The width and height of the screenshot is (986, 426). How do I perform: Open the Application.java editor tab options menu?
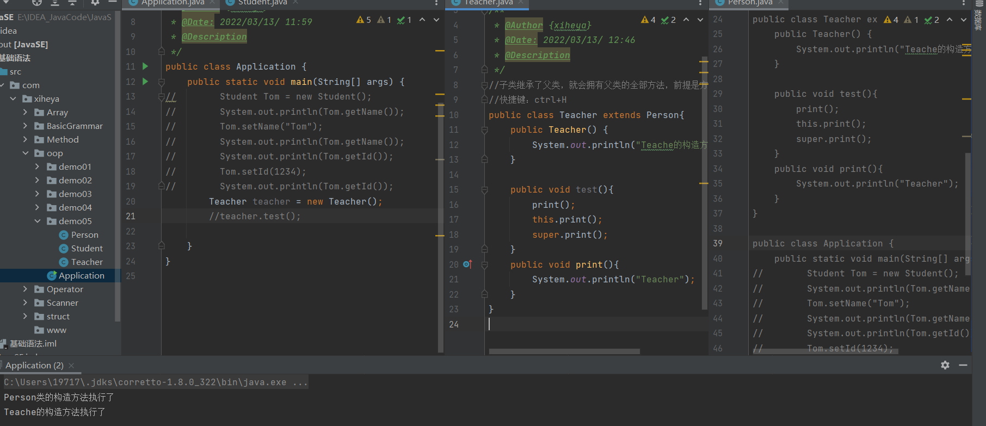point(436,3)
